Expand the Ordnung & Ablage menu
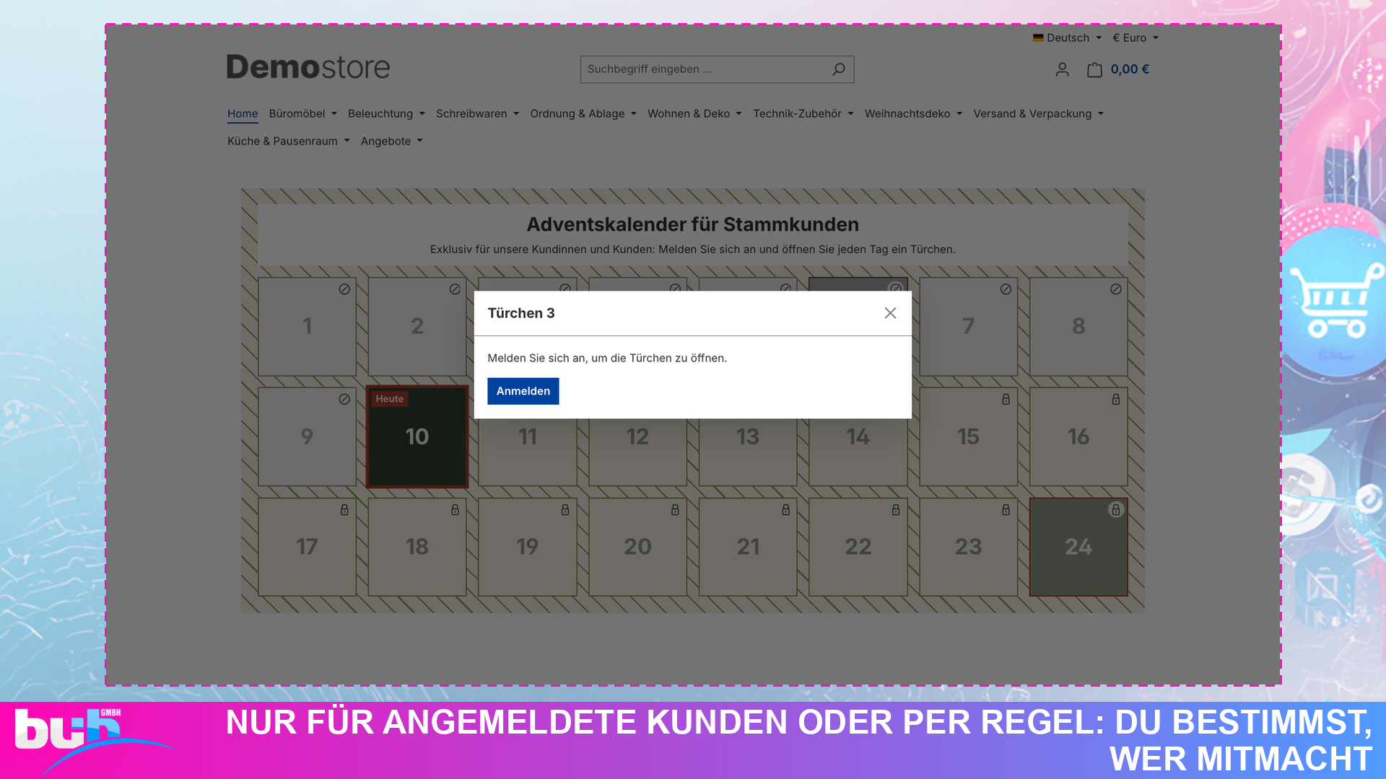 pyautogui.click(x=583, y=113)
